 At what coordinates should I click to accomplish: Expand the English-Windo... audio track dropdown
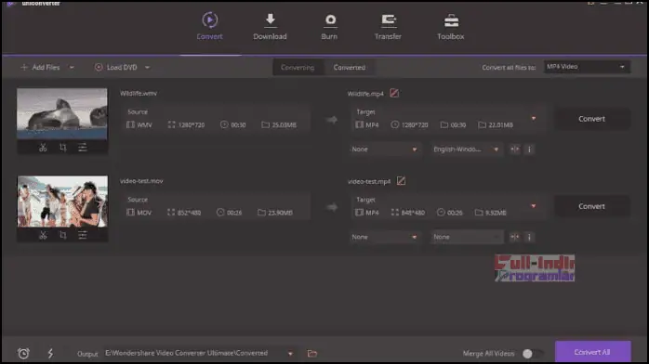466,149
